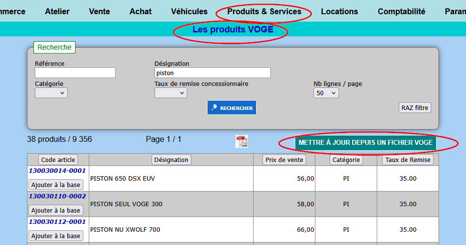Click Mettre à jour depuis un fichier VOGE
This screenshot has height=245, width=466.
[x=365, y=142]
